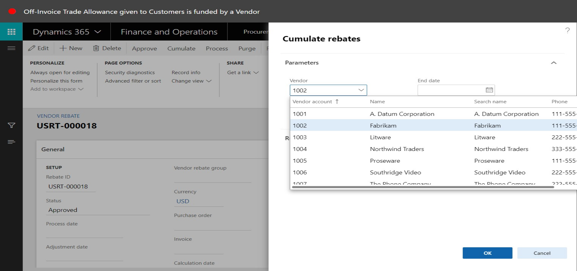
Task: Open the Process menu item
Action: [217, 49]
